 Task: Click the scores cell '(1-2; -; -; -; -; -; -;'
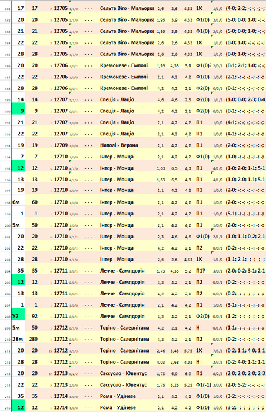point(245,316)
